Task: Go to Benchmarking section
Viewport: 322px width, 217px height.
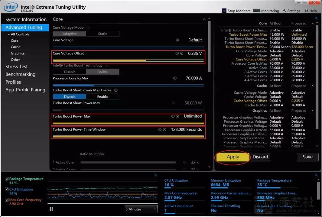Action: click(20, 74)
